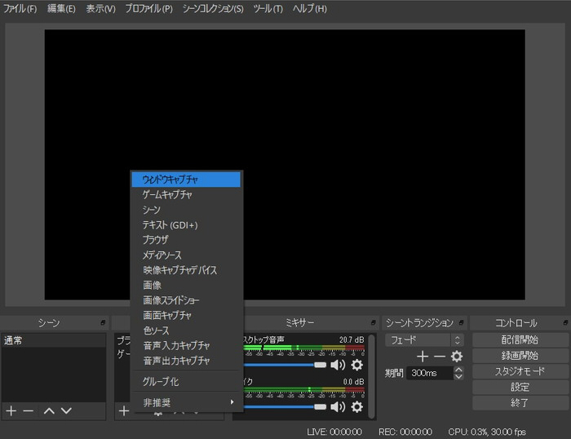This screenshot has width=571, height=439.
Task: Mute desktop audio speaker icon
Action: pyautogui.click(x=338, y=365)
